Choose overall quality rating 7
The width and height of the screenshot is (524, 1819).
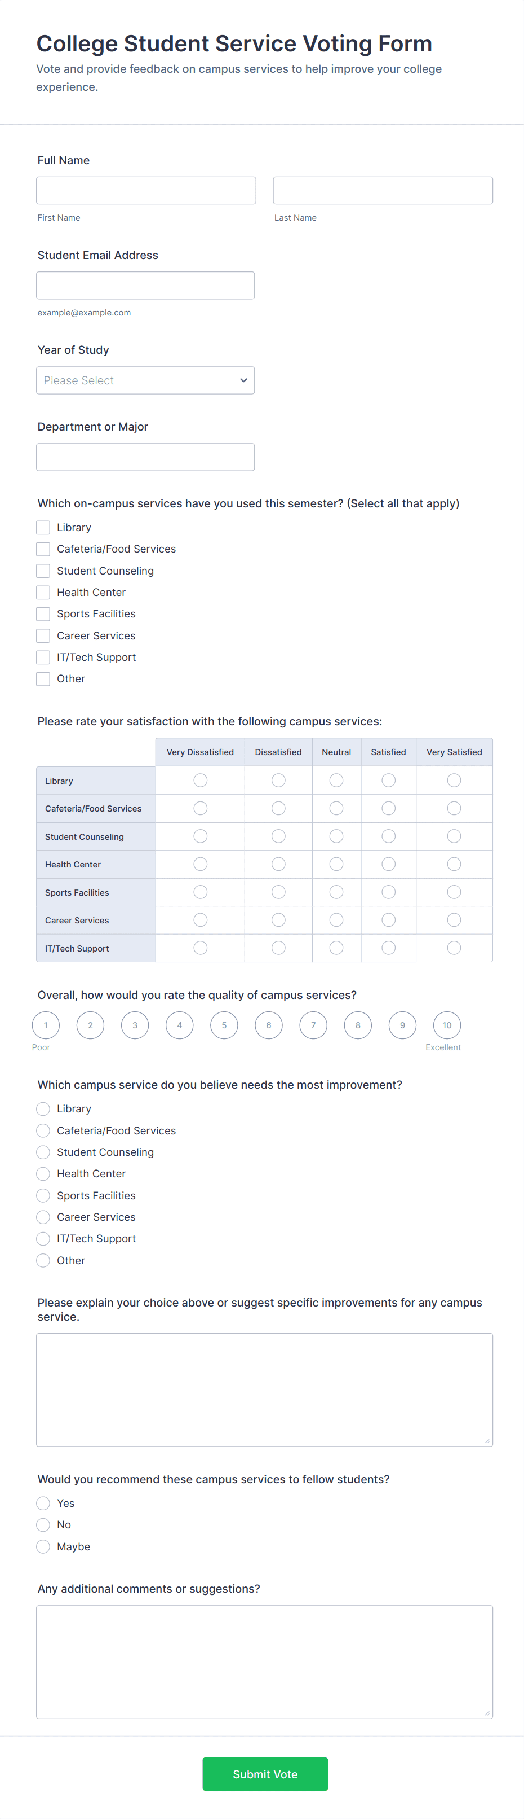(313, 1025)
